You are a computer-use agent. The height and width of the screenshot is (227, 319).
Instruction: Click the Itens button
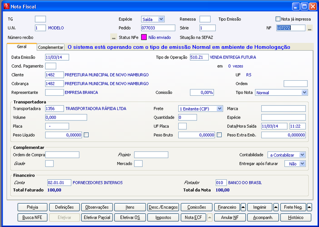tap(130, 207)
